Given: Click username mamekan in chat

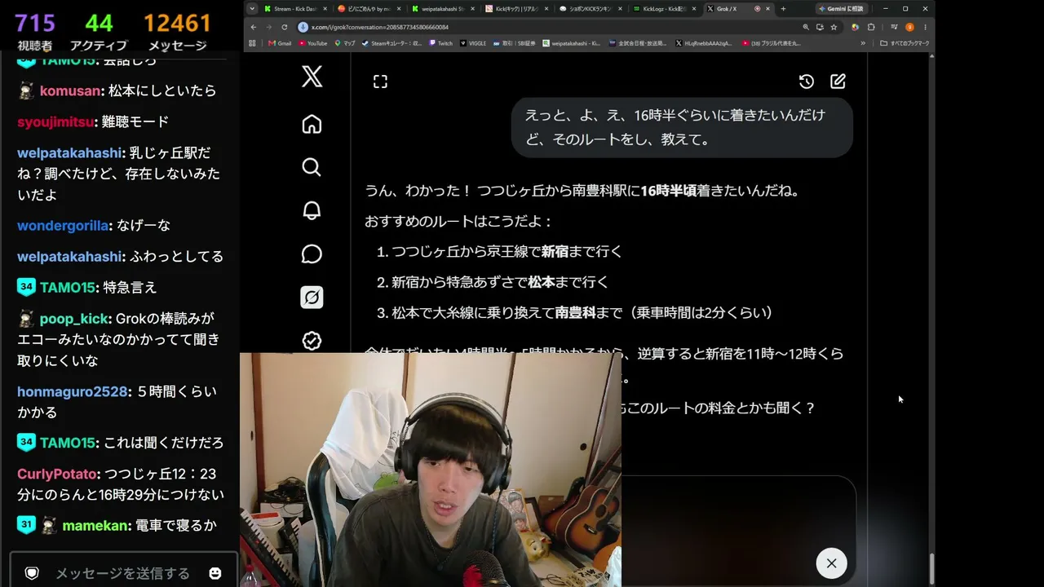Looking at the screenshot, I should click(95, 527).
